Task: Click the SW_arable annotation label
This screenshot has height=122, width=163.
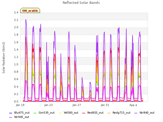Action: click(30, 10)
